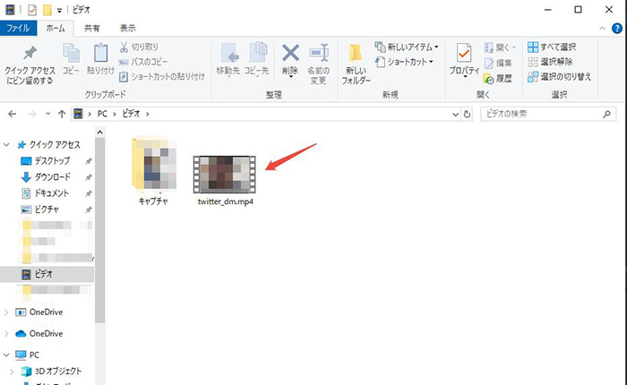The width and height of the screenshot is (627, 385).
Task: Go up one folder level arrow
Action: 62,114
